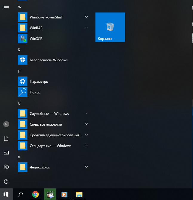Open the Корзина tile
Viewport: 193px width, 200px height.
pos(110,27)
